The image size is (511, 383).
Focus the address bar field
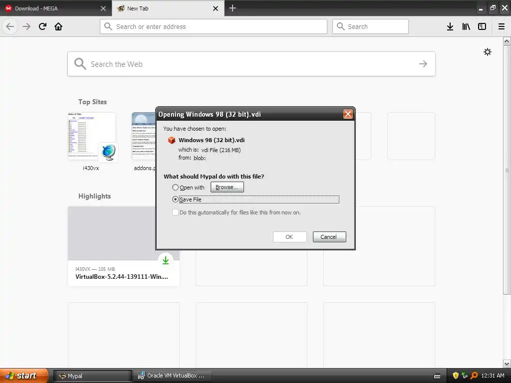(214, 26)
